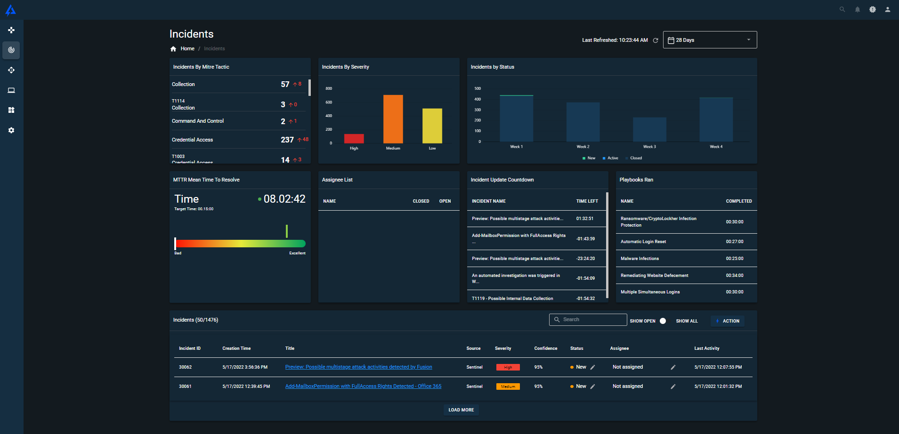Go to Home breadcrumb
Image resolution: width=899 pixels, height=434 pixels.
pos(187,49)
